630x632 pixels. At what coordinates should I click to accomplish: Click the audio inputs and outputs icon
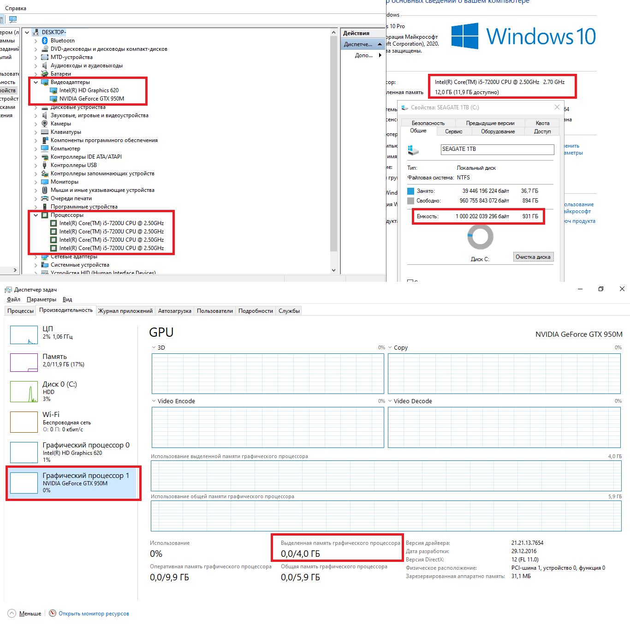45,66
